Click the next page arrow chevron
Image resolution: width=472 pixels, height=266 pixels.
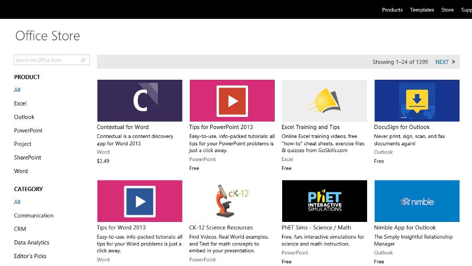(x=453, y=62)
